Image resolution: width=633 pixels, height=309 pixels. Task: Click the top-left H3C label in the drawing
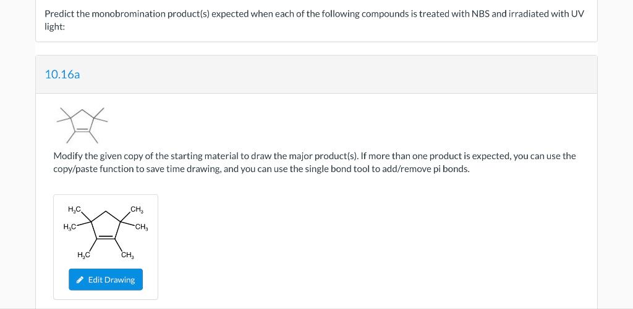click(x=75, y=209)
